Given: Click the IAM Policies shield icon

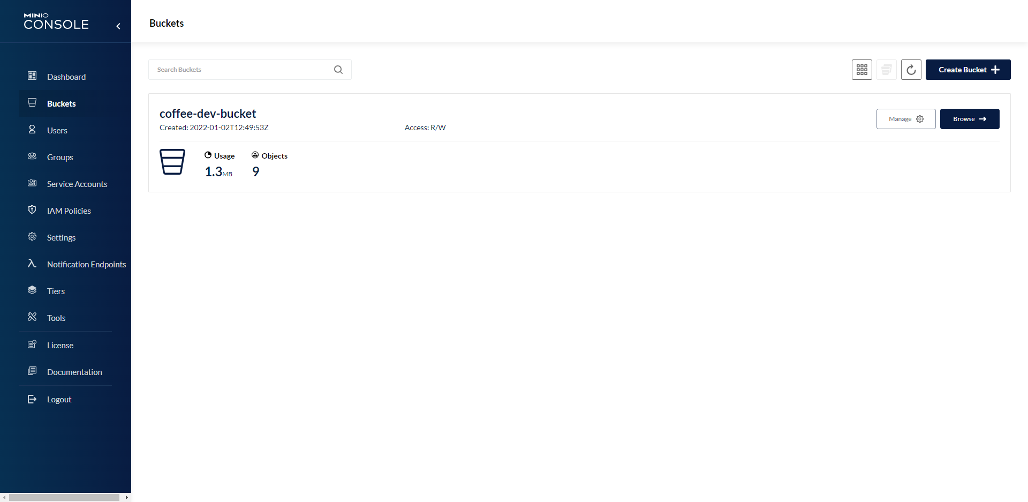Looking at the screenshot, I should 32,210.
